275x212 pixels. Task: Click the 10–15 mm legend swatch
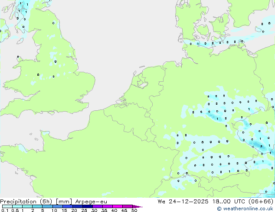[57, 206]
